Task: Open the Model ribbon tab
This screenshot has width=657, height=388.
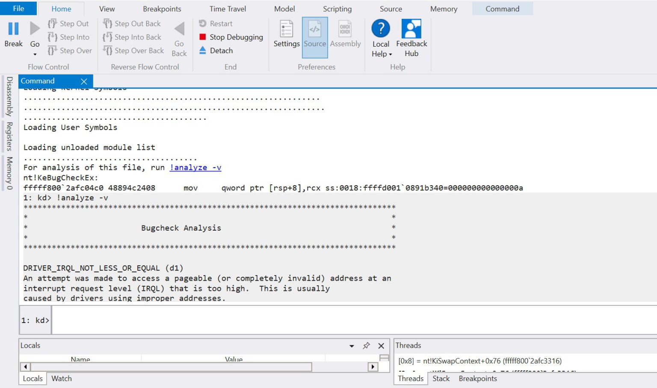Action: (284, 9)
